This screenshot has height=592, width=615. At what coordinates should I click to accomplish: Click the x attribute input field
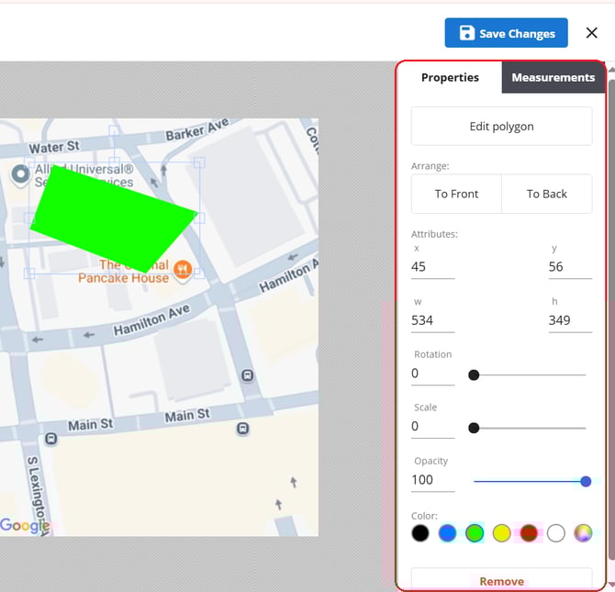coord(432,267)
